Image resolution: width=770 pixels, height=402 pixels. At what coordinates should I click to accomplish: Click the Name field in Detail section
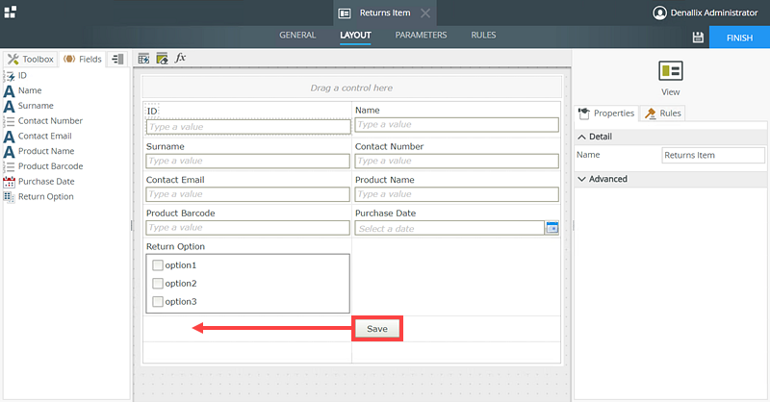[x=713, y=155]
